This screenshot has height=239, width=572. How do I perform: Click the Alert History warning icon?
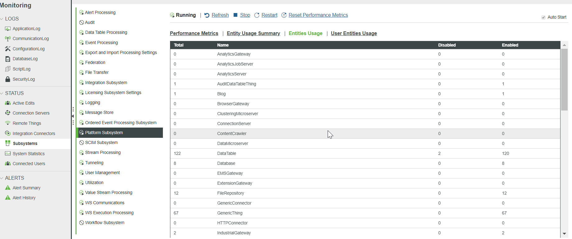[8, 198]
